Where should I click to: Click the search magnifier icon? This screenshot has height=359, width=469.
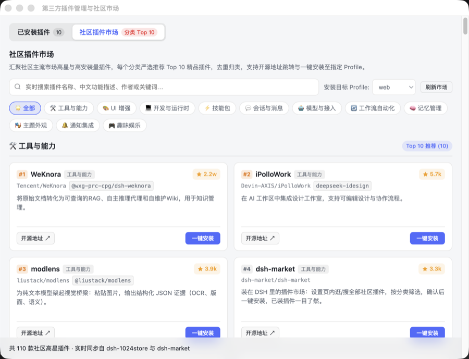tap(18, 87)
